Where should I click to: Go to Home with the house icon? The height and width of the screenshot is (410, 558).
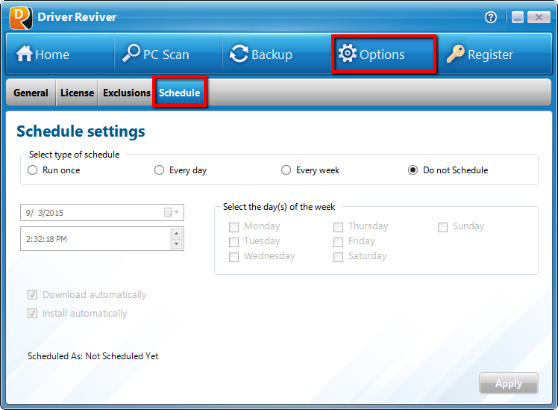pos(25,54)
